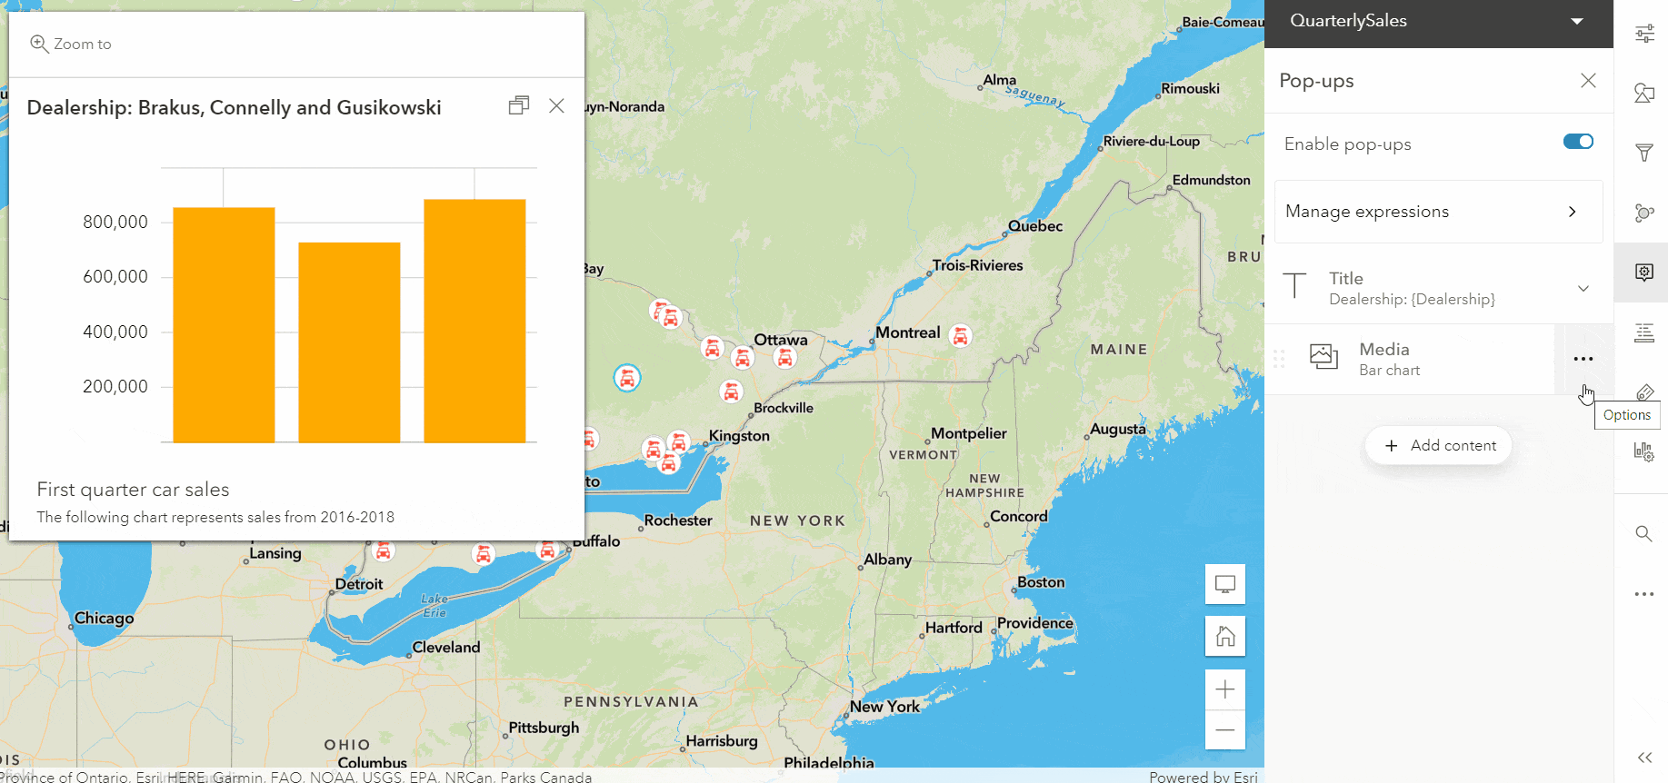The height and width of the screenshot is (783, 1668).
Task: Click the Pop-ups panel heading
Action: pyautogui.click(x=1316, y=81)
